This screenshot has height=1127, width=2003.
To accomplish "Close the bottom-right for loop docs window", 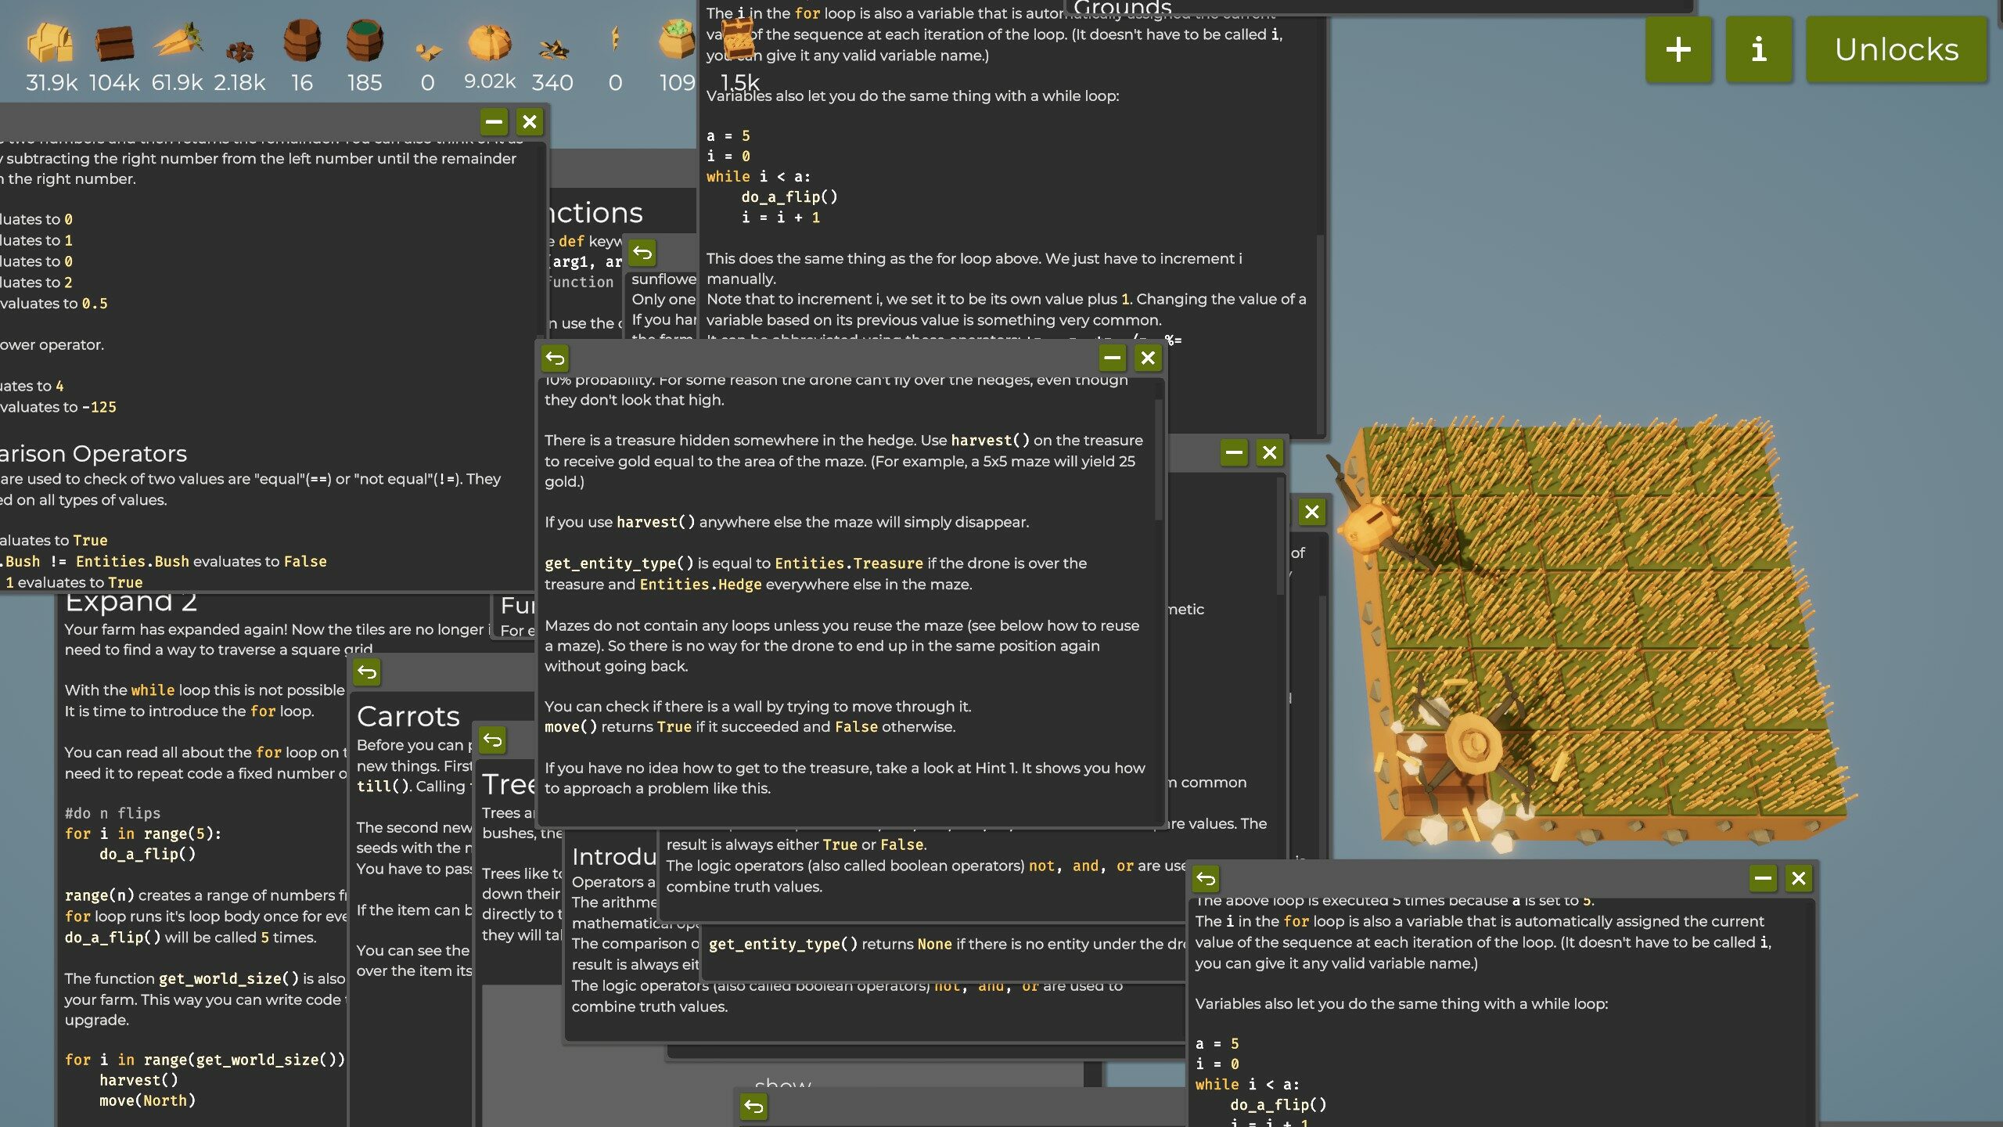I will [x=1799, y=878].
